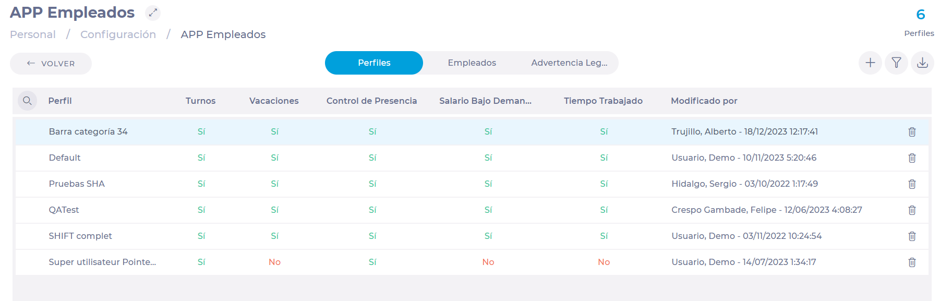This screenshot has width=940, height=301.
Task: Remove the Pruebas SHA profile via trash
Action: tap(912, 184)
